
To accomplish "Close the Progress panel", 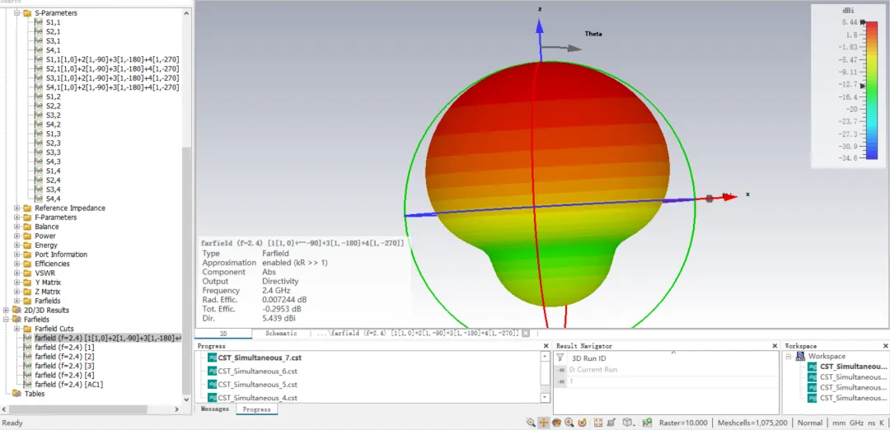I will [x=546, y=346].
